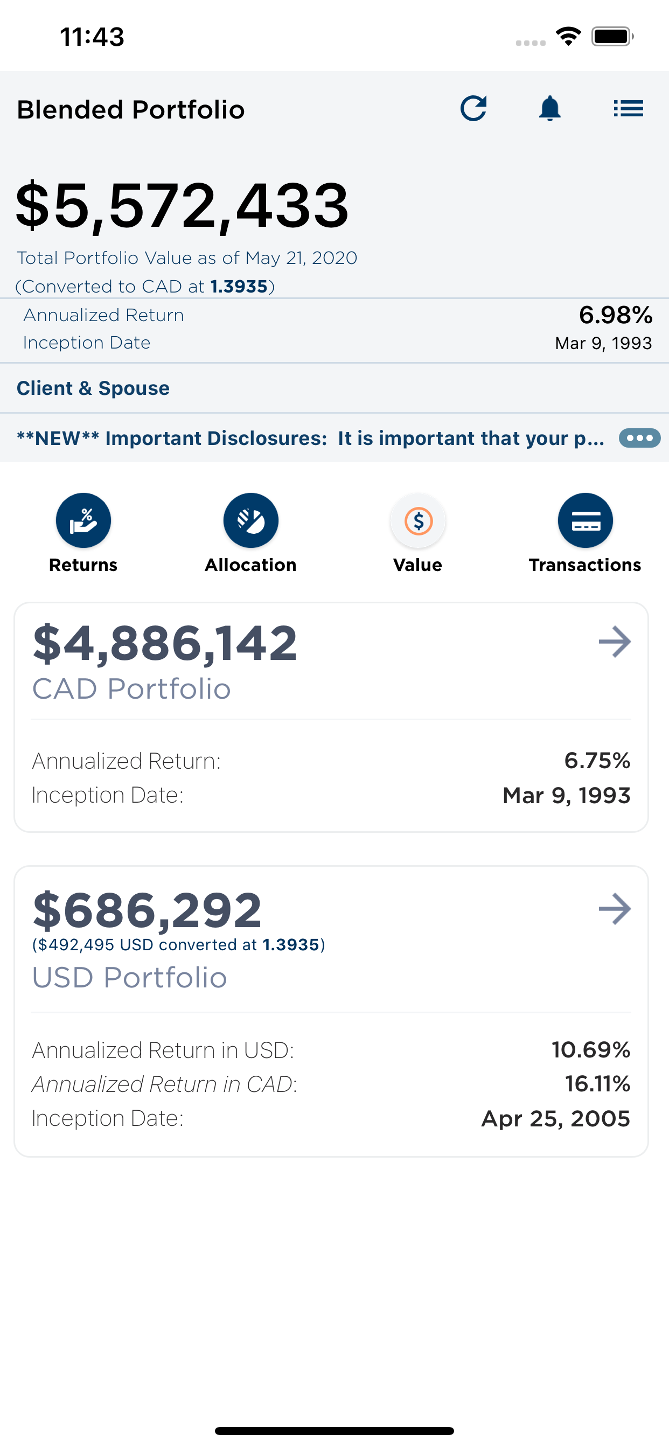Viewport: 669px width, 1448px height.
Task: Select the Client & Spouse account
Action: 93,388
